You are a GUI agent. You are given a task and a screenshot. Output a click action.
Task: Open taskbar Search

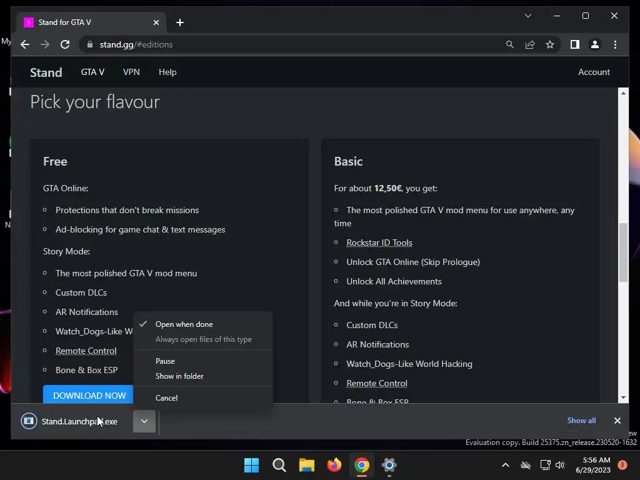[x=279, y=465]
